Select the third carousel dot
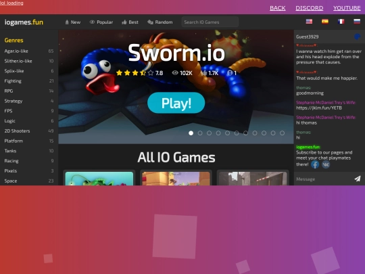Screen dimensions: 365x274 click(x=209, y=133)
